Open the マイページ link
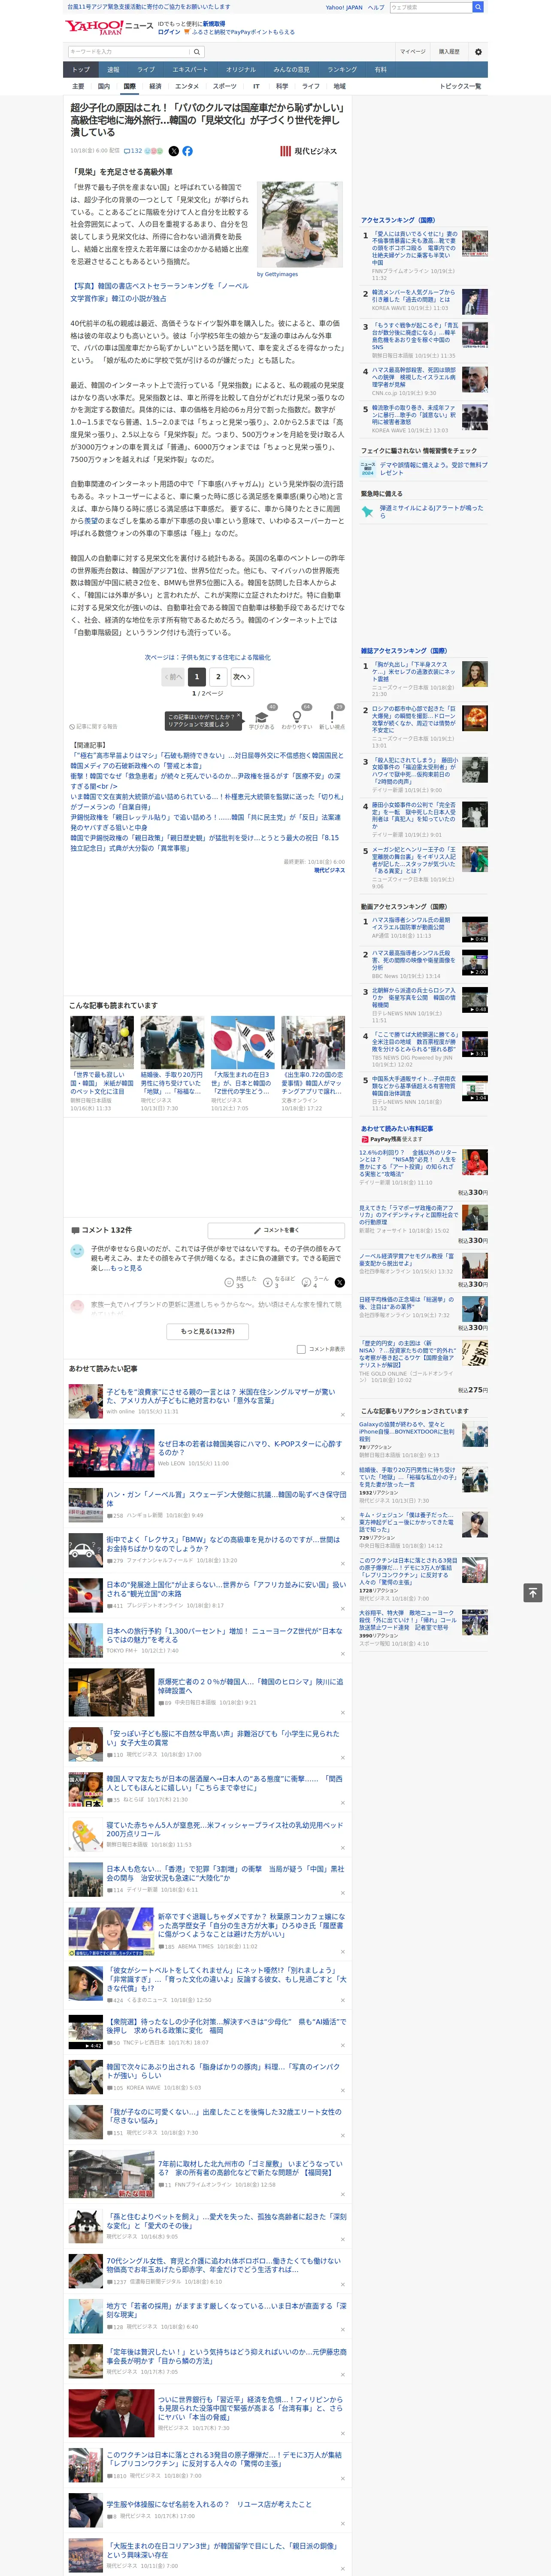 pos(412,52)
